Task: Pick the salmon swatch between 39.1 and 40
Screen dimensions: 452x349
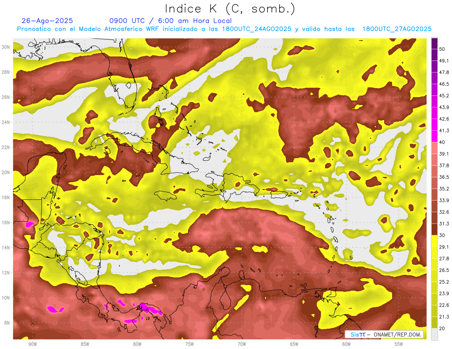Action: click(435, 148)
